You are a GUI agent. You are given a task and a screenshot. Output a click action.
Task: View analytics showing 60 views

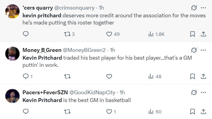click(x=155, y=112)
